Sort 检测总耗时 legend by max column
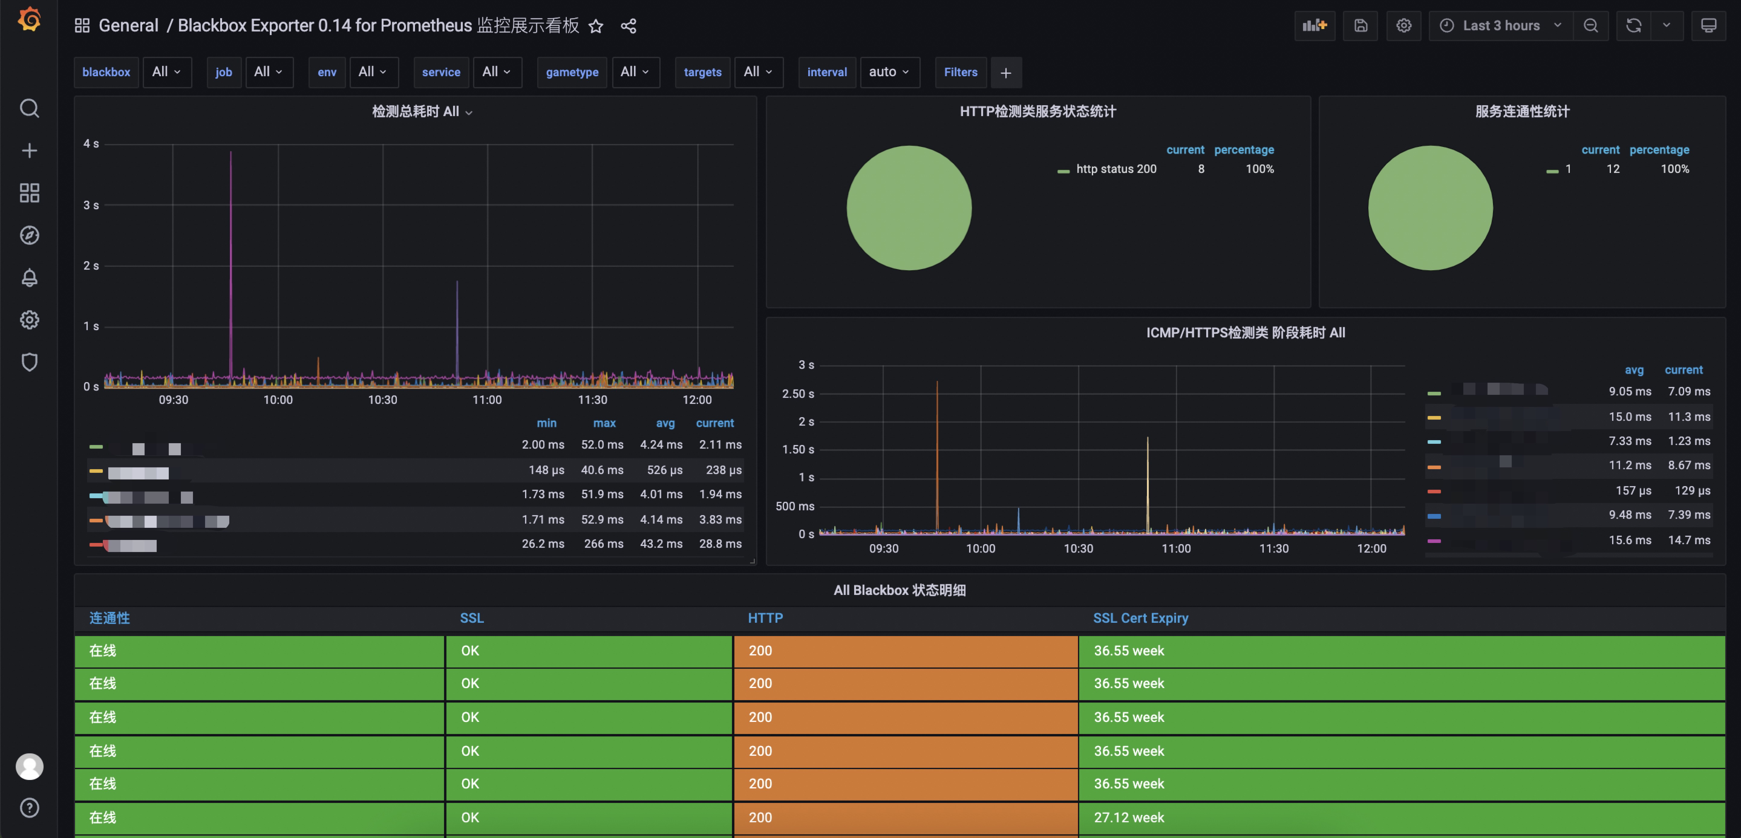Viewport: 1741px width, 838px height. (604, 423)
